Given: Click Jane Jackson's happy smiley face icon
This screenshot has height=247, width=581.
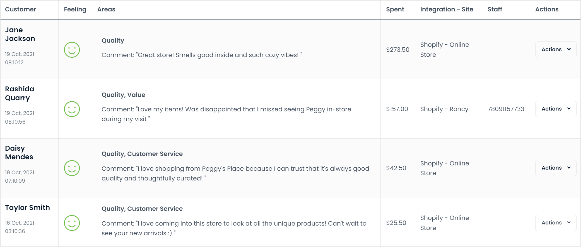Looking at the screenshot, I should coord(72,50).
